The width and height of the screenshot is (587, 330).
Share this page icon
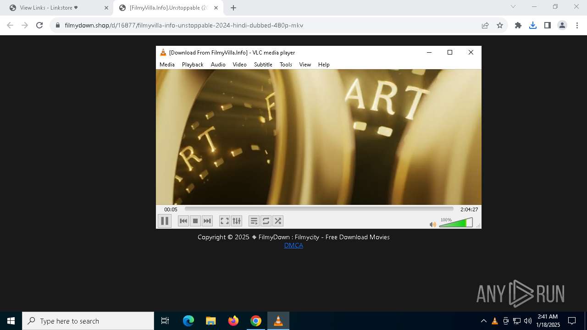click(485, 25)
